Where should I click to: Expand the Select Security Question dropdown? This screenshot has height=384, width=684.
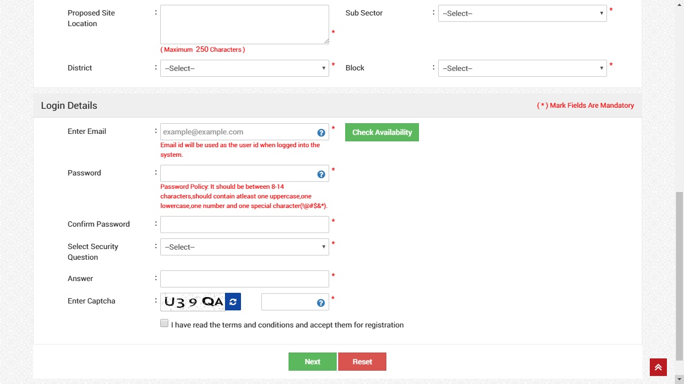click(x=244, y=247)
